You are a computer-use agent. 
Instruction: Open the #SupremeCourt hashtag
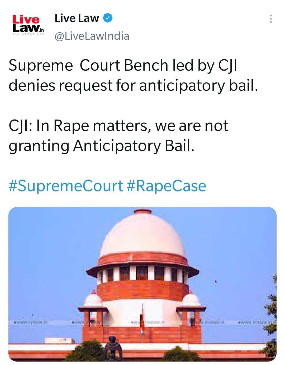click(x=66, y=186)
